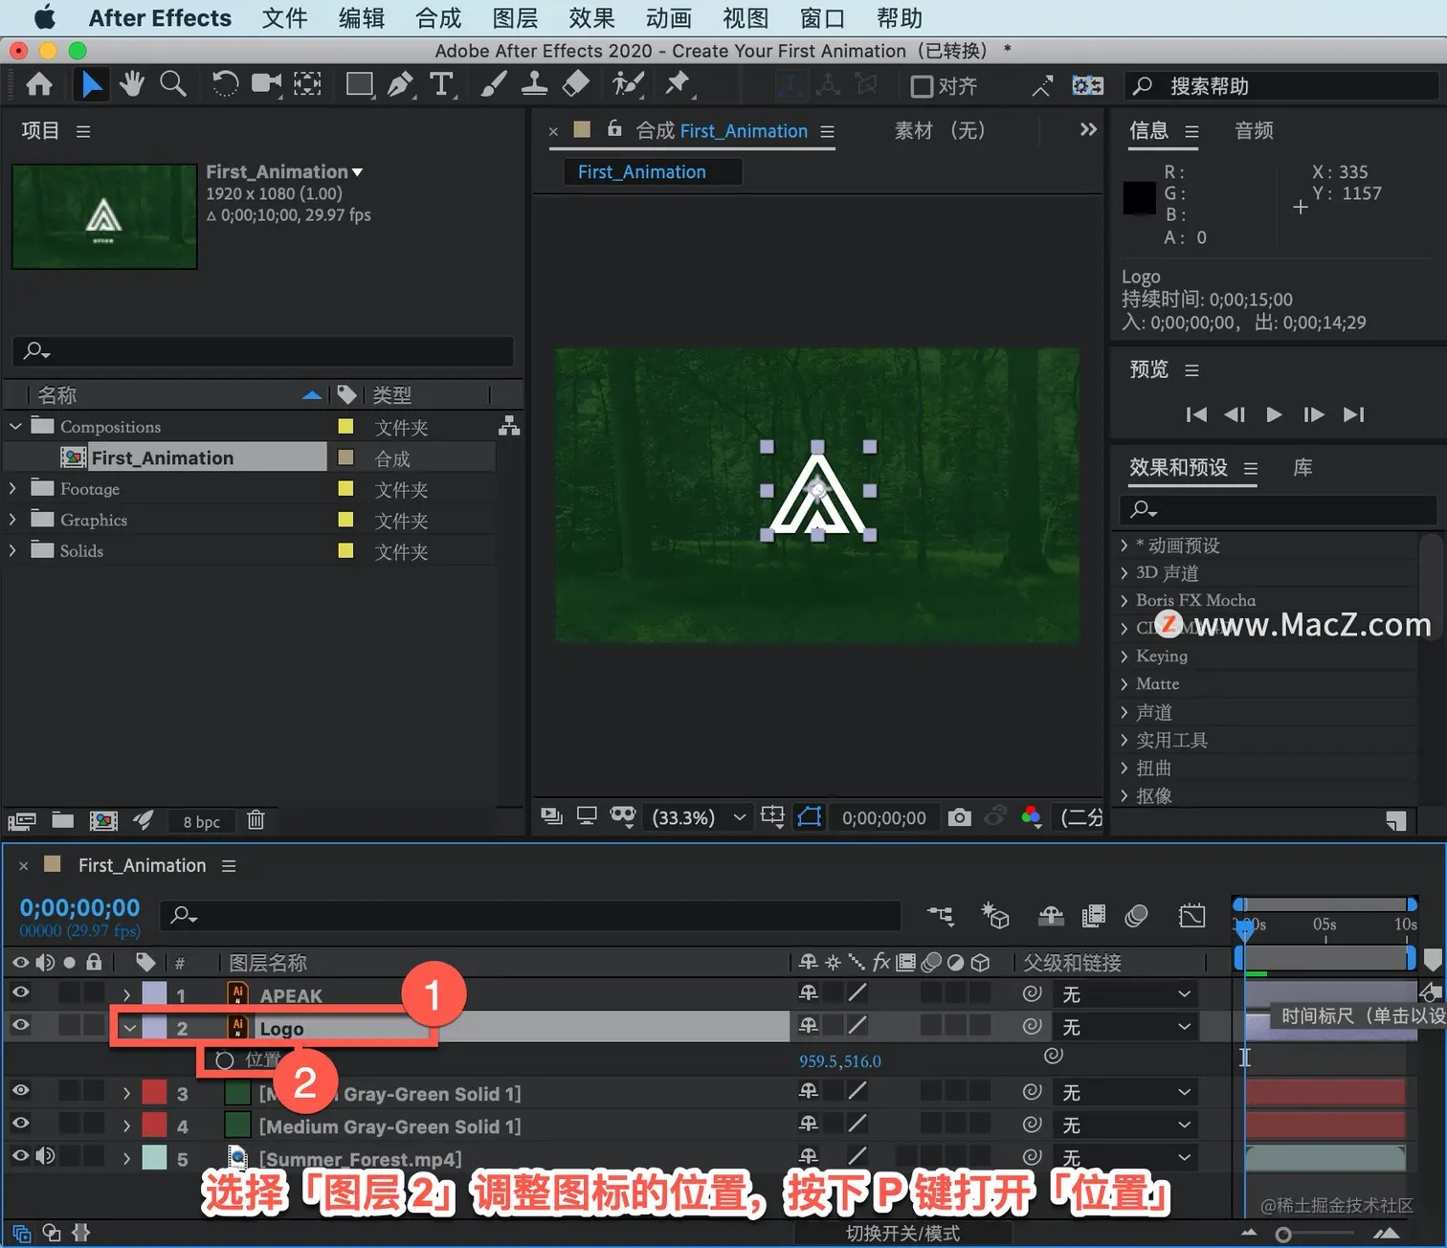Select the Clone Stamp tool
Viewport: 1447px width, 1248px height.
pyautogui.click(x=534, y=85)
